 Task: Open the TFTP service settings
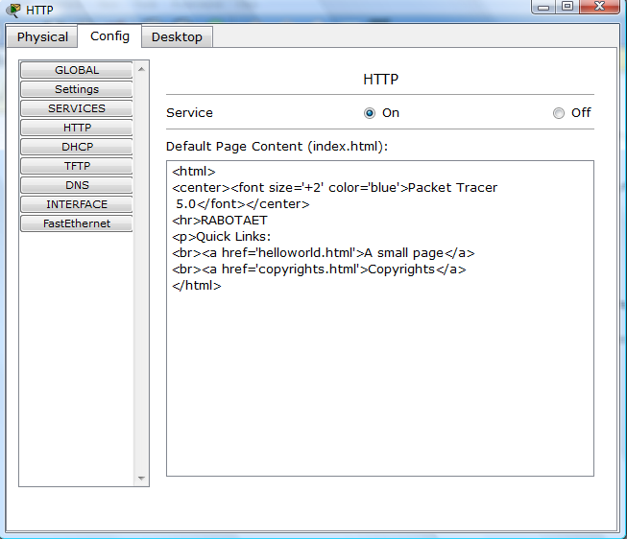tap(77, 166)
